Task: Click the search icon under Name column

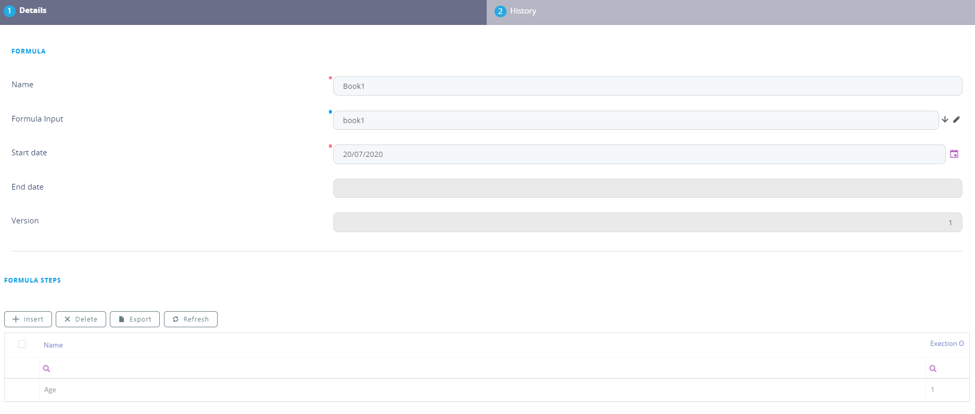Action: click(x=46, y=369)
